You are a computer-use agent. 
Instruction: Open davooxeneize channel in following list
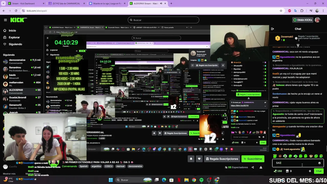(x=22, y=62)
